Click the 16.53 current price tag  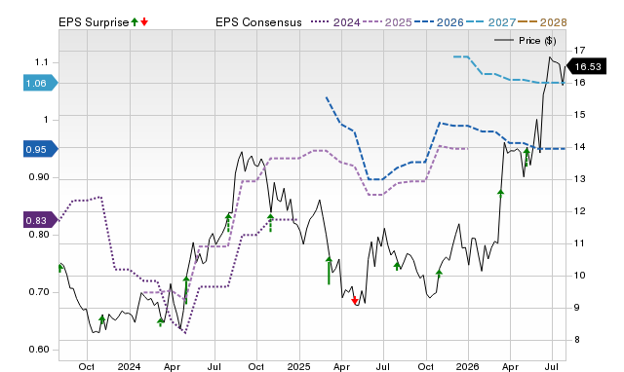click(586, 67)
